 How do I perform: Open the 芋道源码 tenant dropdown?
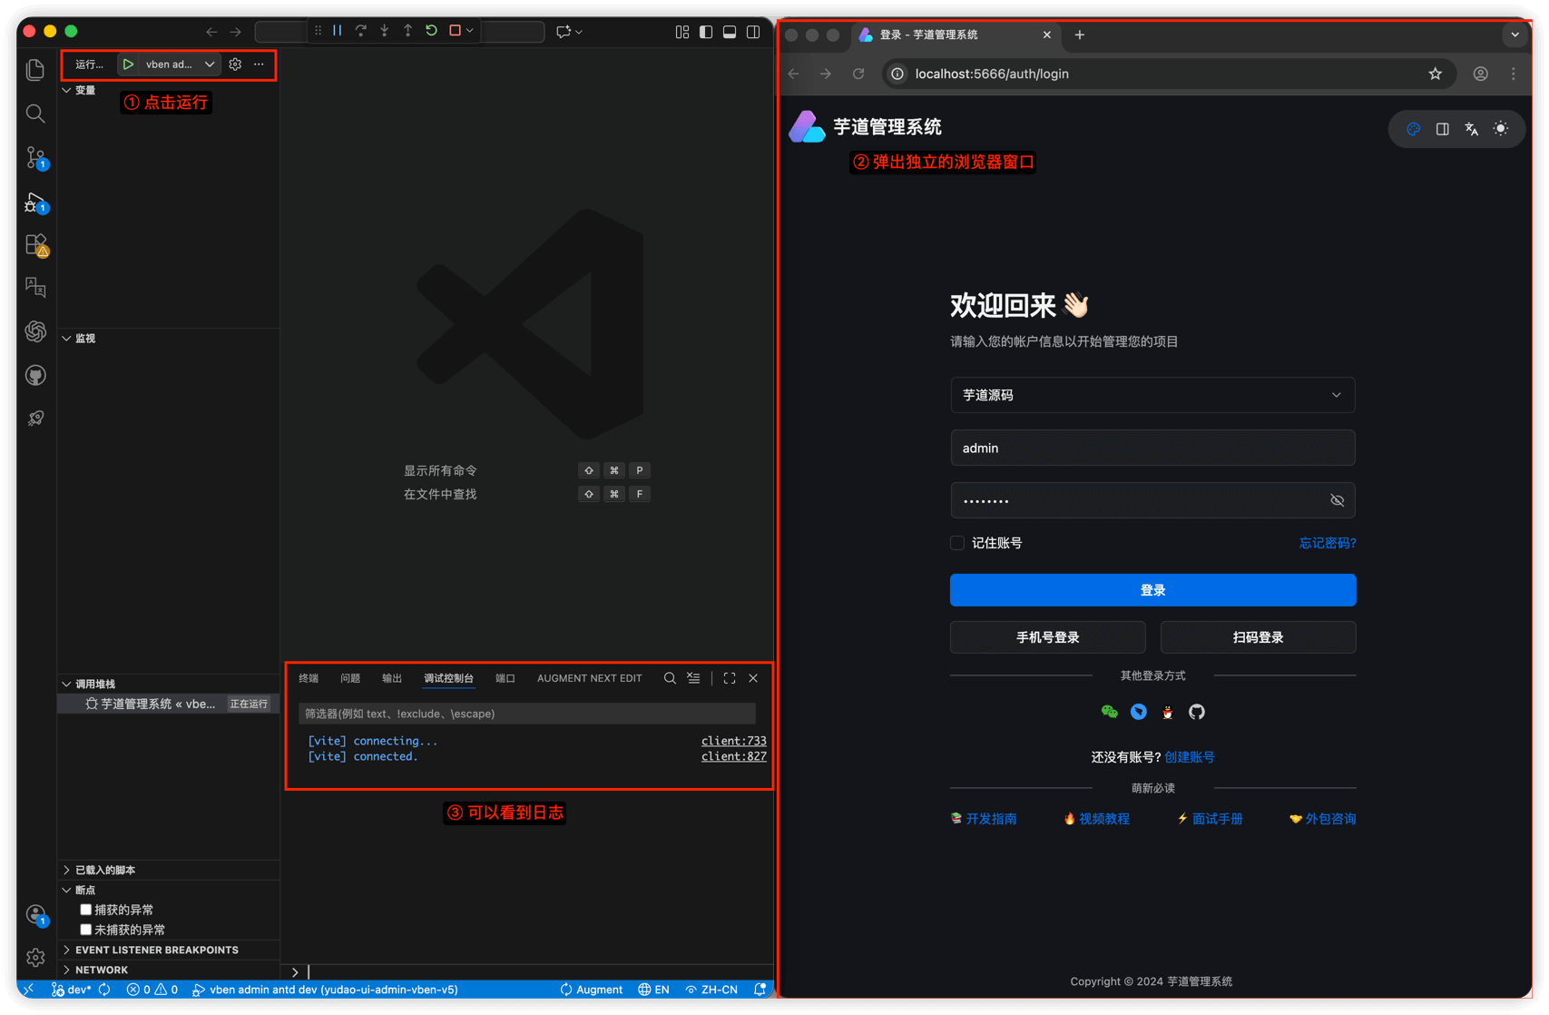coord(1152,395)
